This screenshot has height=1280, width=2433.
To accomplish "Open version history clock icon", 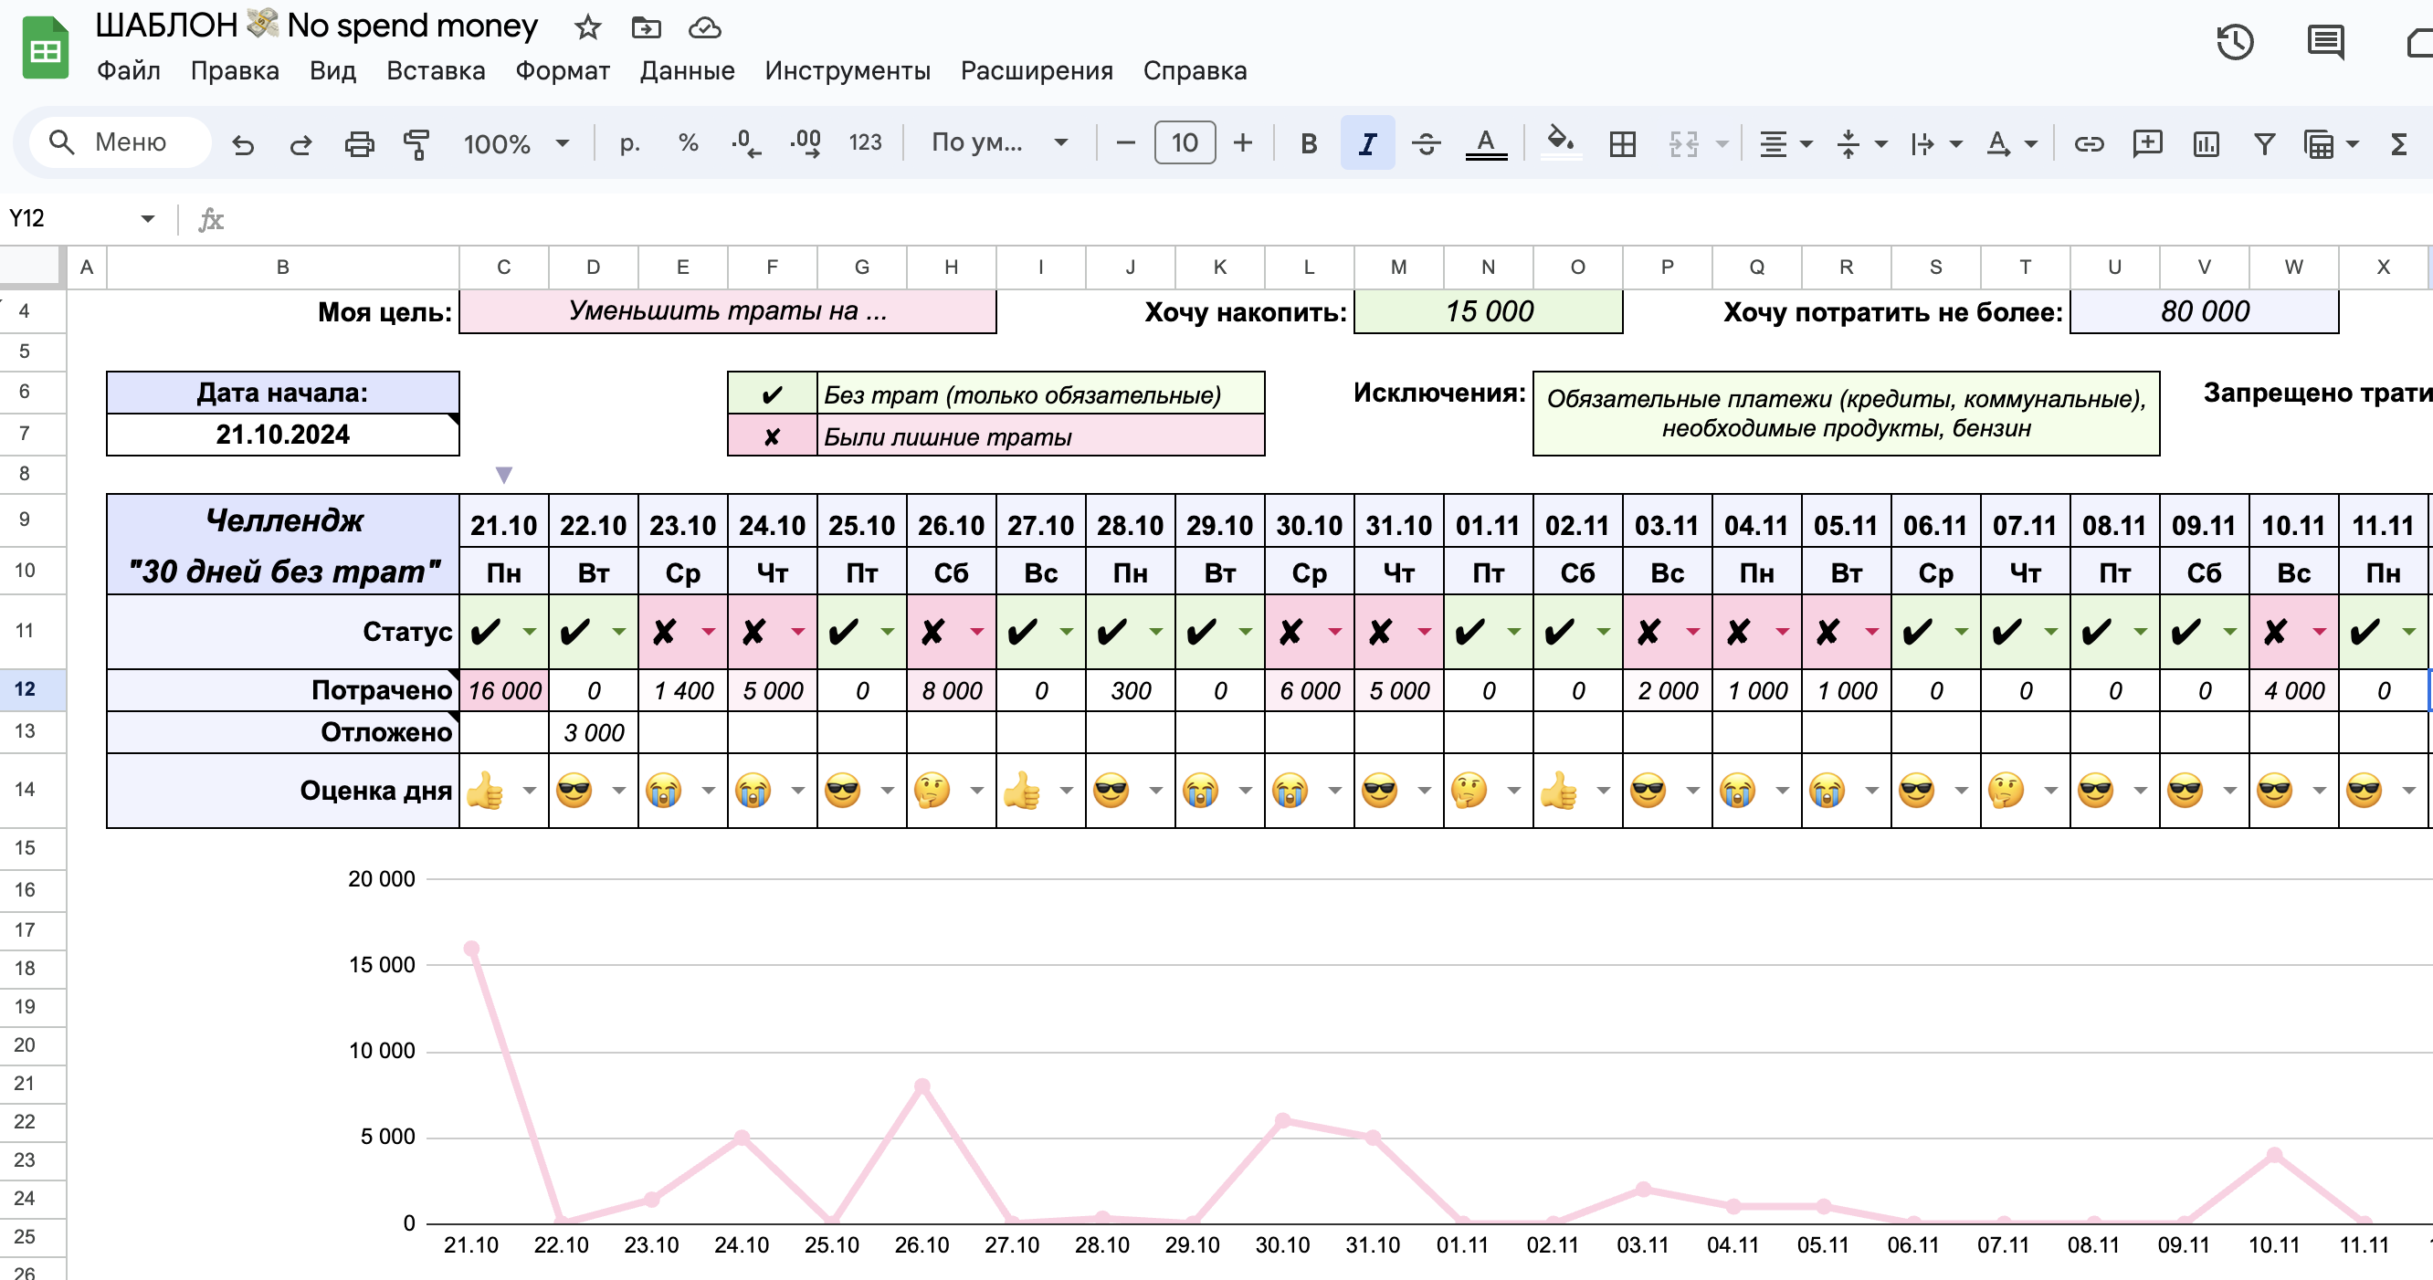I will [x=2235, y=43].
